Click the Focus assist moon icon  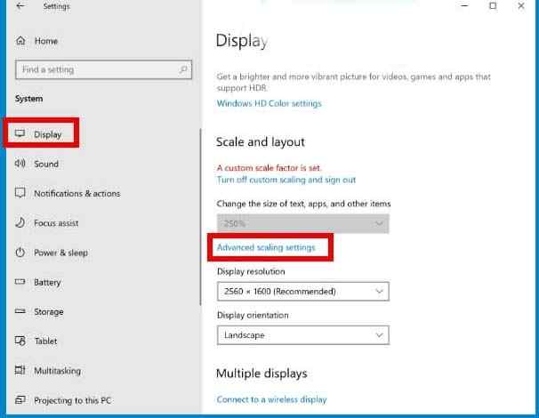(x=20, y=222)
